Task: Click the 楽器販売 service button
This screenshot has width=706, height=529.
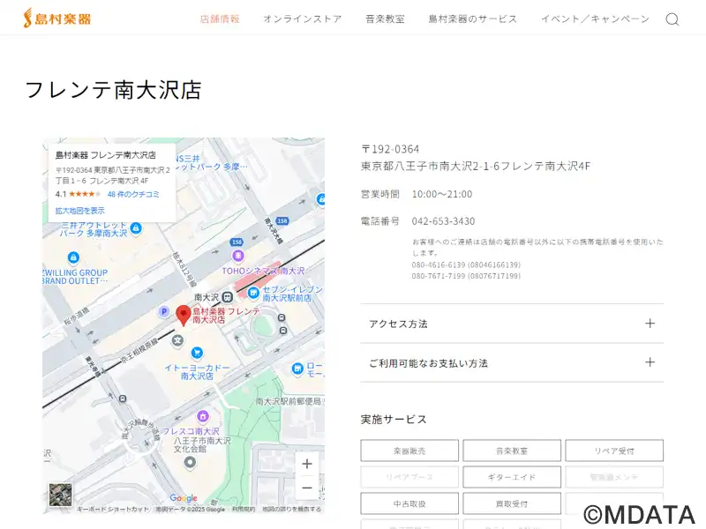Action: [409, 451]
